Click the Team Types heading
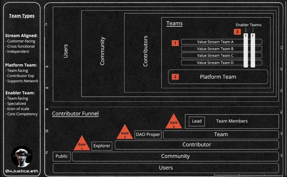 click(x=22, y=16)
